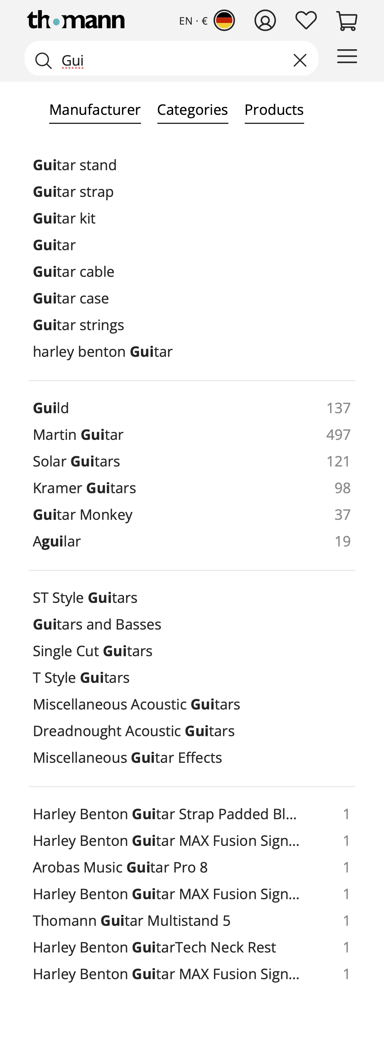Open the hamburger menu
This screenshot has width=384, height=1041.
(x=347, y=57)
